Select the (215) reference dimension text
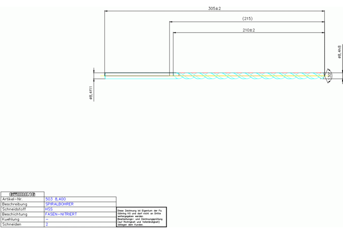This screenshot has height=234, width=343. pyautogui.click(x=247, y=19)
